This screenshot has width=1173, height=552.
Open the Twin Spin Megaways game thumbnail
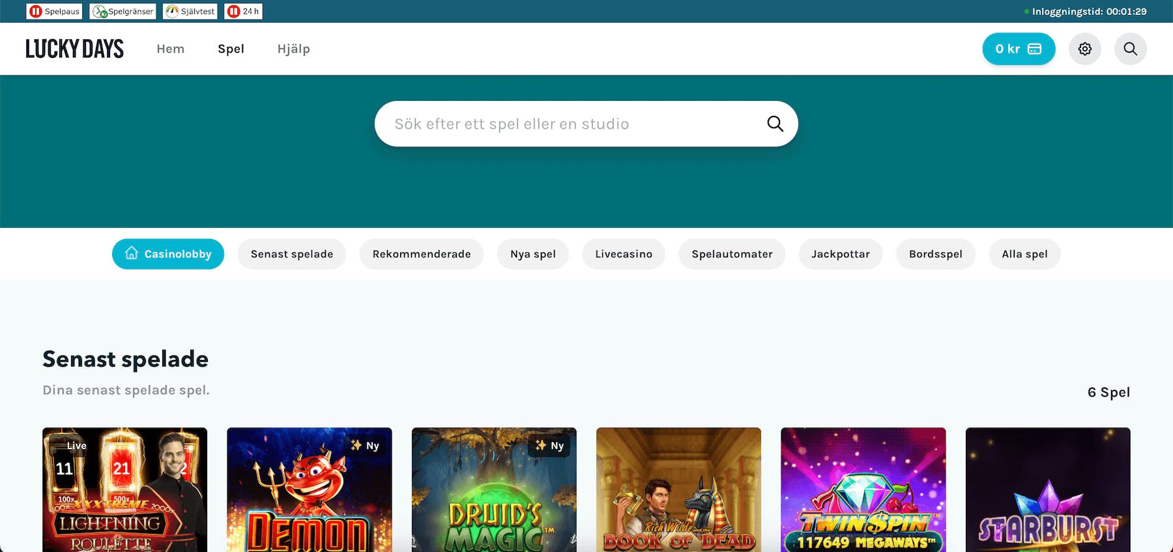point(863,490)
